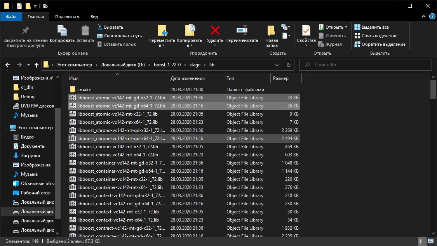Select libboost_atomic-vc142-mt-x32-1_72.lib file
437x246 pixels.
click(x=184, y=114)
